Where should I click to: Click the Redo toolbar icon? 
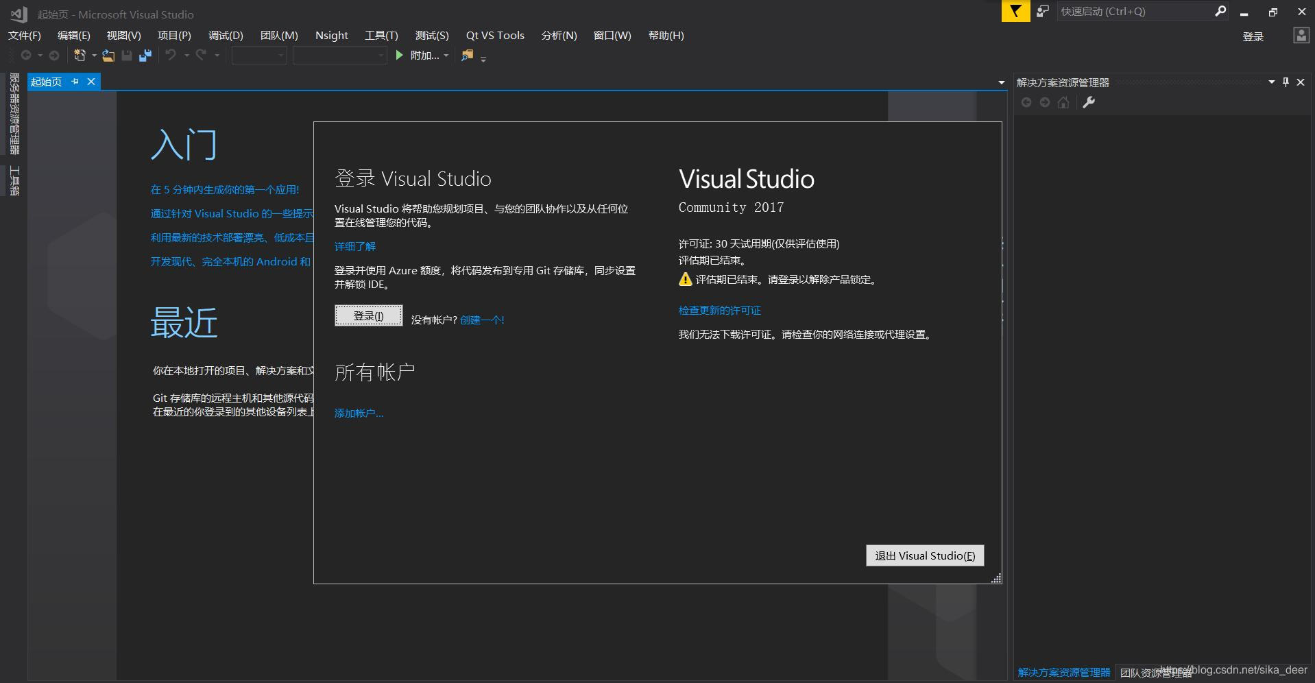pos(201,55)
